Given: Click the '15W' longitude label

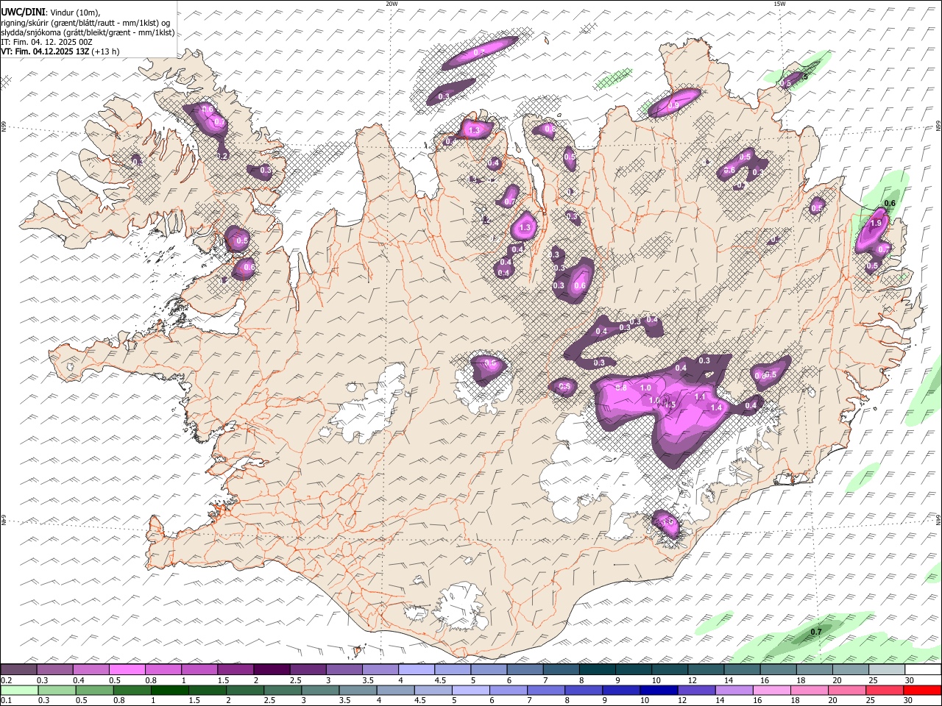Looking at the screenshot, I should pyautogui.click(x=779, y=4).
